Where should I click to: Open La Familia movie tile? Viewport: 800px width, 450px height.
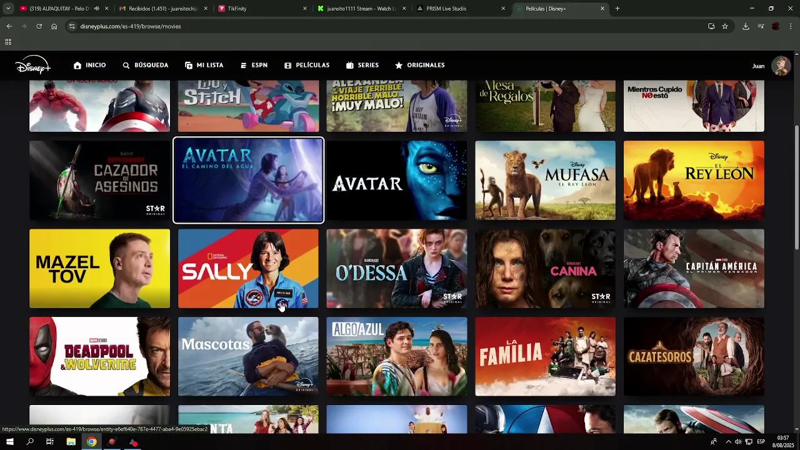545,356
